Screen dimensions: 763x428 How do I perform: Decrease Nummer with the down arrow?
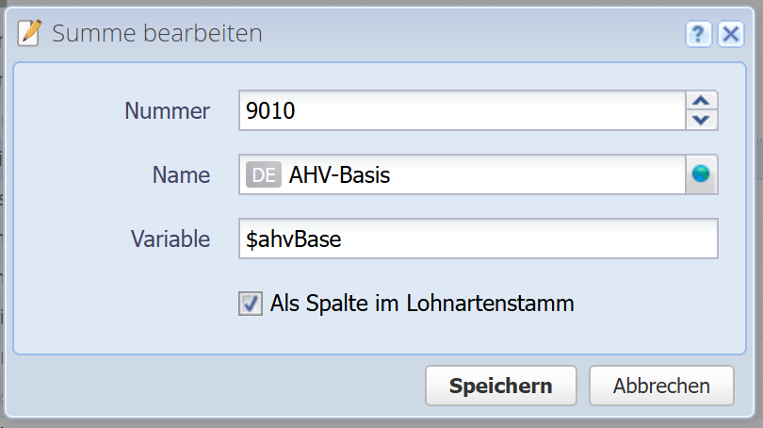point(701,120)
